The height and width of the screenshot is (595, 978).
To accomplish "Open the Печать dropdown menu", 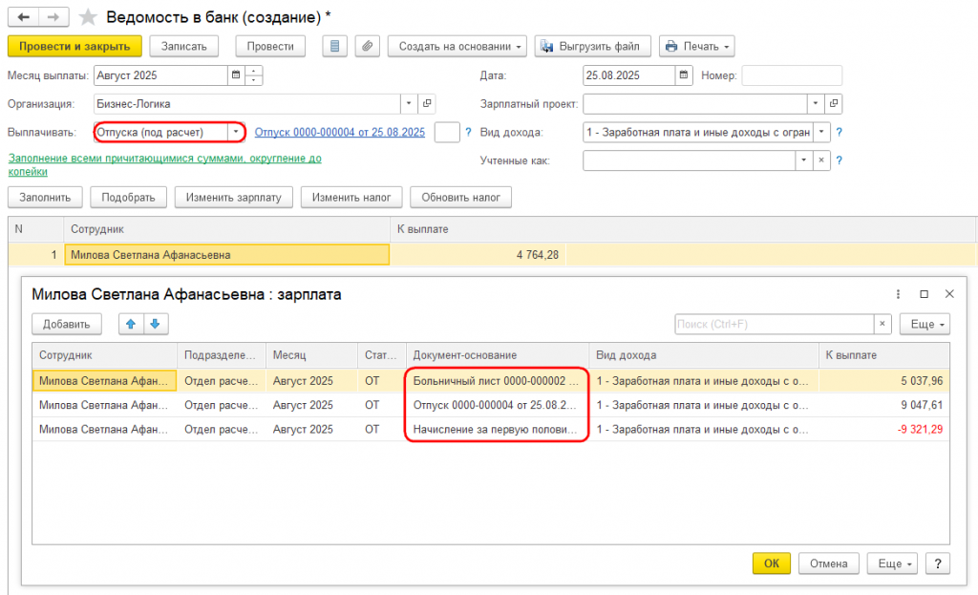I will tap(696, 46).
